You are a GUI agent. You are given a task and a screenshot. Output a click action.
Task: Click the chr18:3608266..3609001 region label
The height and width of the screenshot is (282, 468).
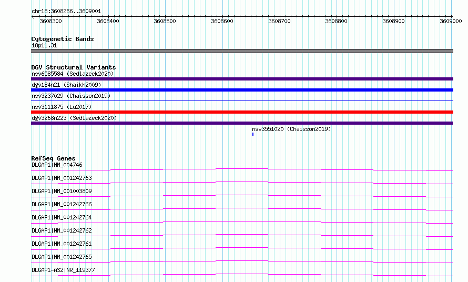click(66, 12)
